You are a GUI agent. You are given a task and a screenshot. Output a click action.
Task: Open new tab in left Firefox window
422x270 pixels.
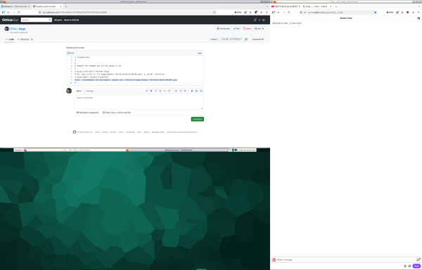[66, 6]
